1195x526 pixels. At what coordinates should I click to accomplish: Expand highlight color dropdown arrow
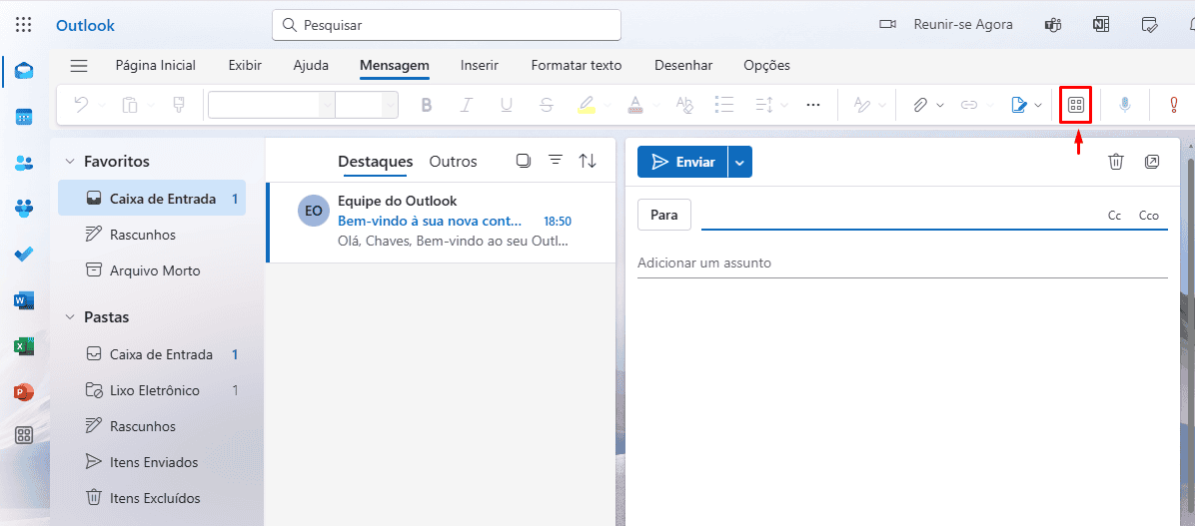607,105
